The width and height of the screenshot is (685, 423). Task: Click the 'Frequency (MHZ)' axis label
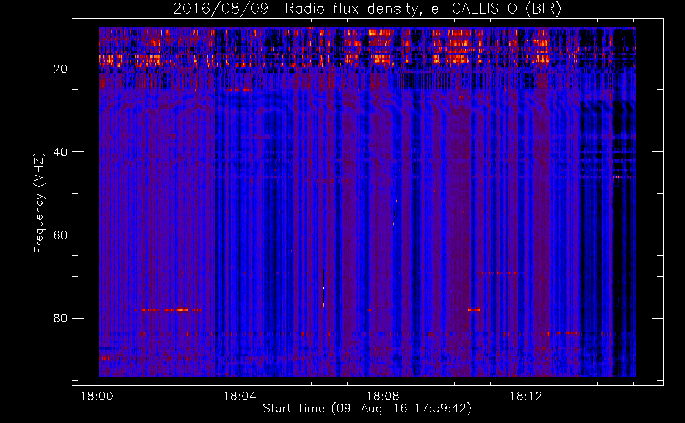coord(39,203)
